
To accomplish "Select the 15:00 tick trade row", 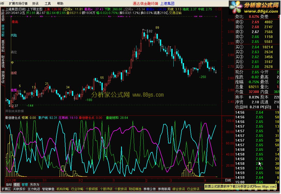I will 257,182.
